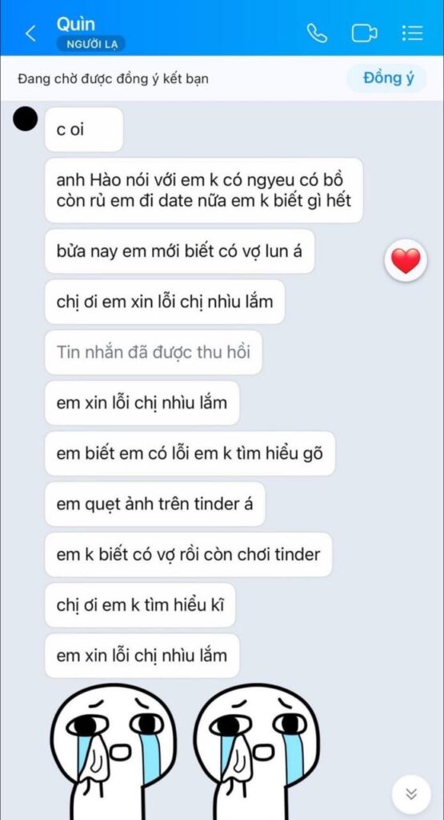Open Quìn's contact name header
444x820 pixels.
pos(76,24)
